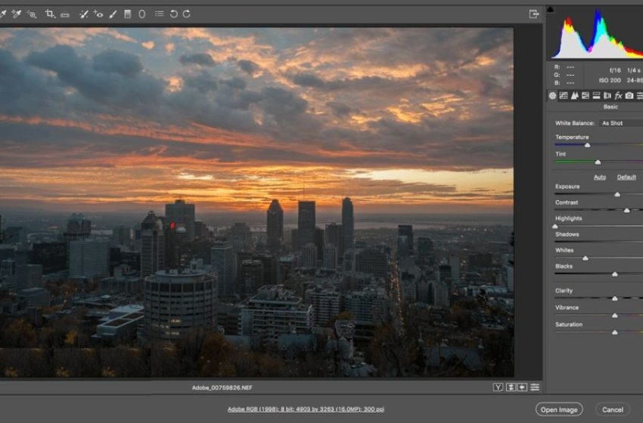Click the filename Adobe_00759826.NEF

(222, 387)
